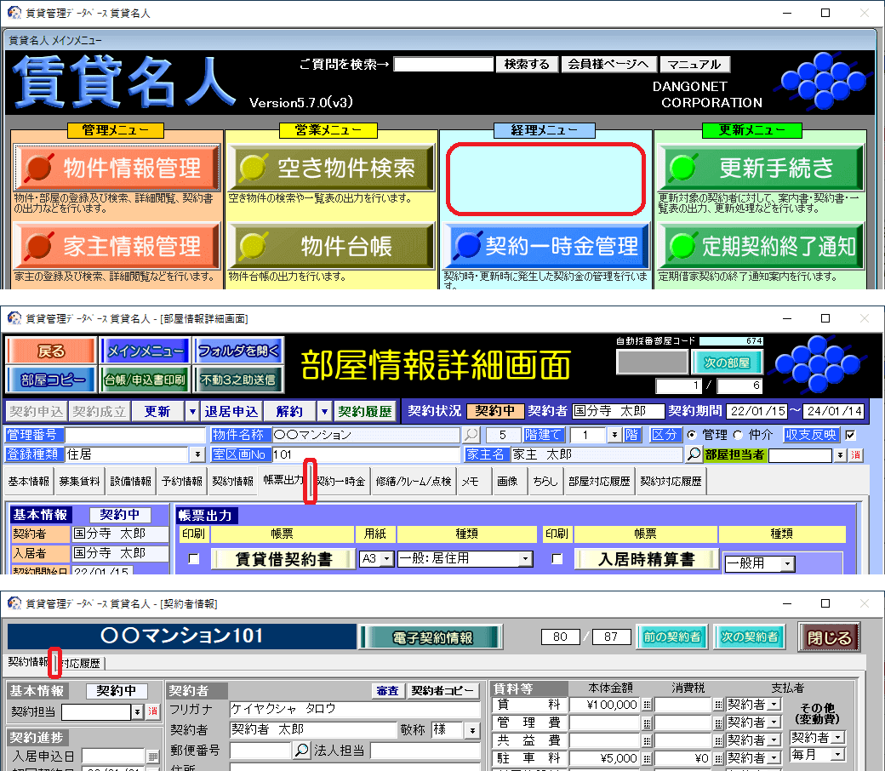Launch 契約一時金管理 in the accounting menu
This screenshot has width=885, height=771.
[545, 247]
